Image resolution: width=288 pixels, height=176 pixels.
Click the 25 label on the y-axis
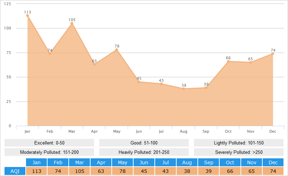click(x=9, y=102)
